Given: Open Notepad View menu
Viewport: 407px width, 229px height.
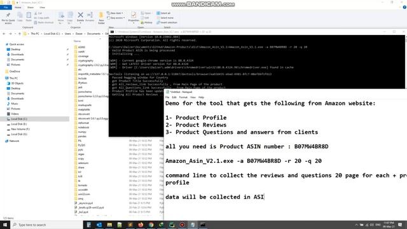Looking at the screenshot, I should pyautogui.click(x=193, y=97).
